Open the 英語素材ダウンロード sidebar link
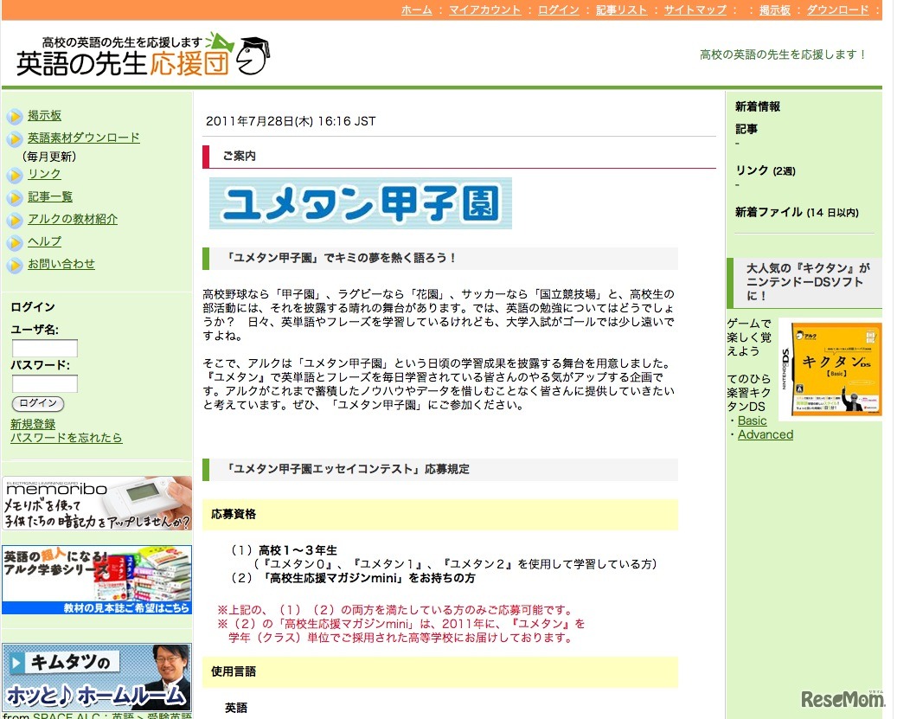Viewport: 897px width, 719px height. click(x=84, y=138)
